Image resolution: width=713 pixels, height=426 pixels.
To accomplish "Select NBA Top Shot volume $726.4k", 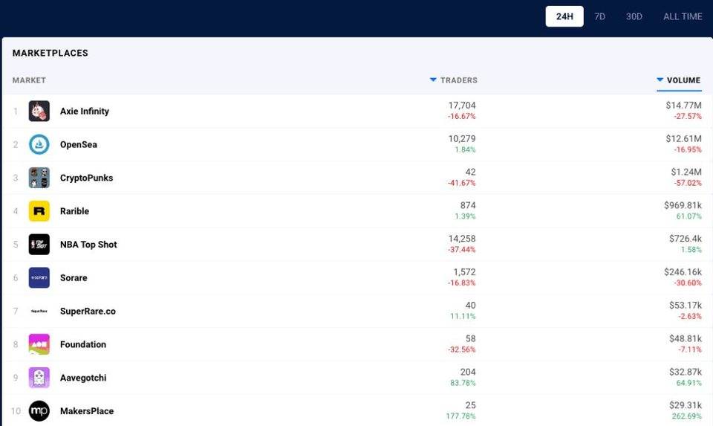I will pyautogui.click(x=686, y=239).
